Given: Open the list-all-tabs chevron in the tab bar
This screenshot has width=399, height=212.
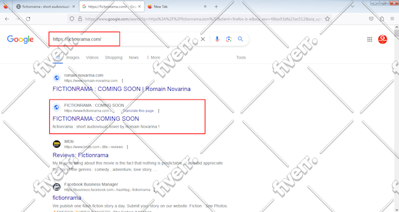Looking at the screenshot, I should [x=353, y=6].
